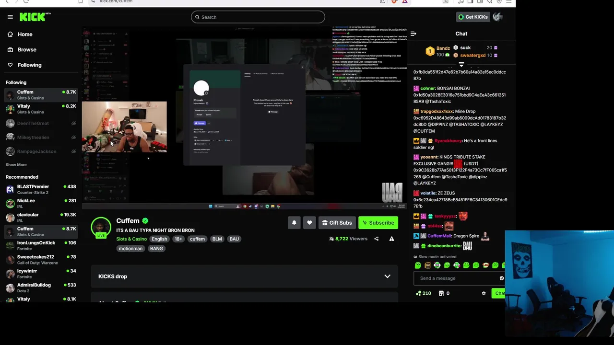Viewport: 614px width, 345px height.
Task: Select the 18+ tag
Action: point(178,239)
